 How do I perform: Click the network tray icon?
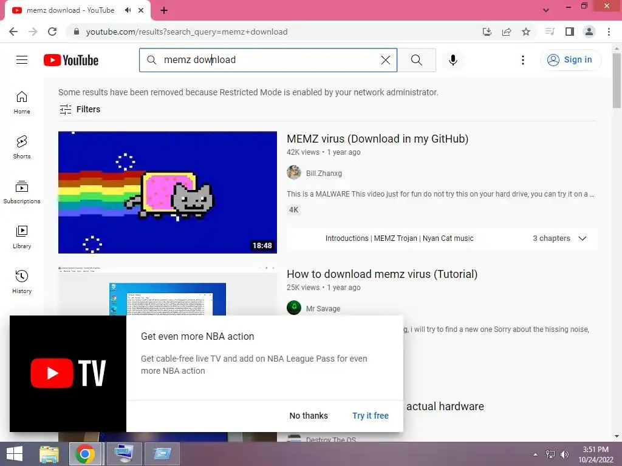tap(550, 454)
